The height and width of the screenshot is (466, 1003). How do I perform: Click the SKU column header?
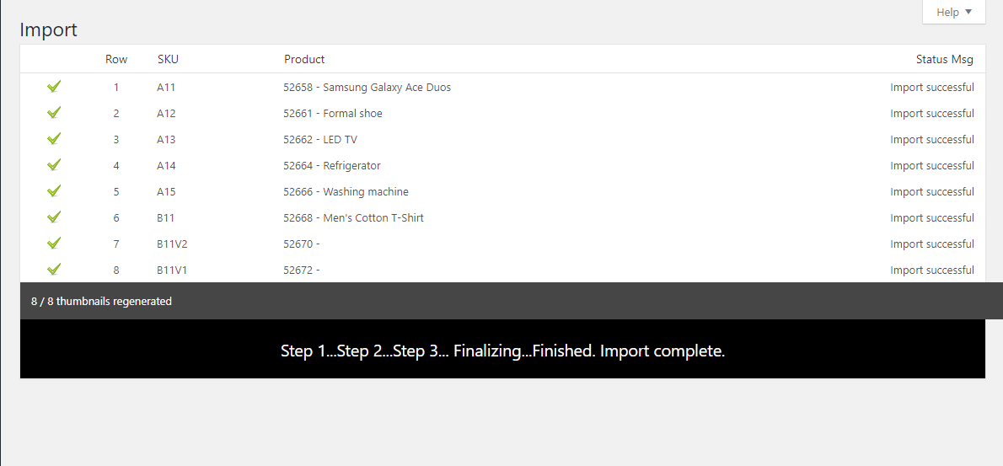[x=169, y=60]
